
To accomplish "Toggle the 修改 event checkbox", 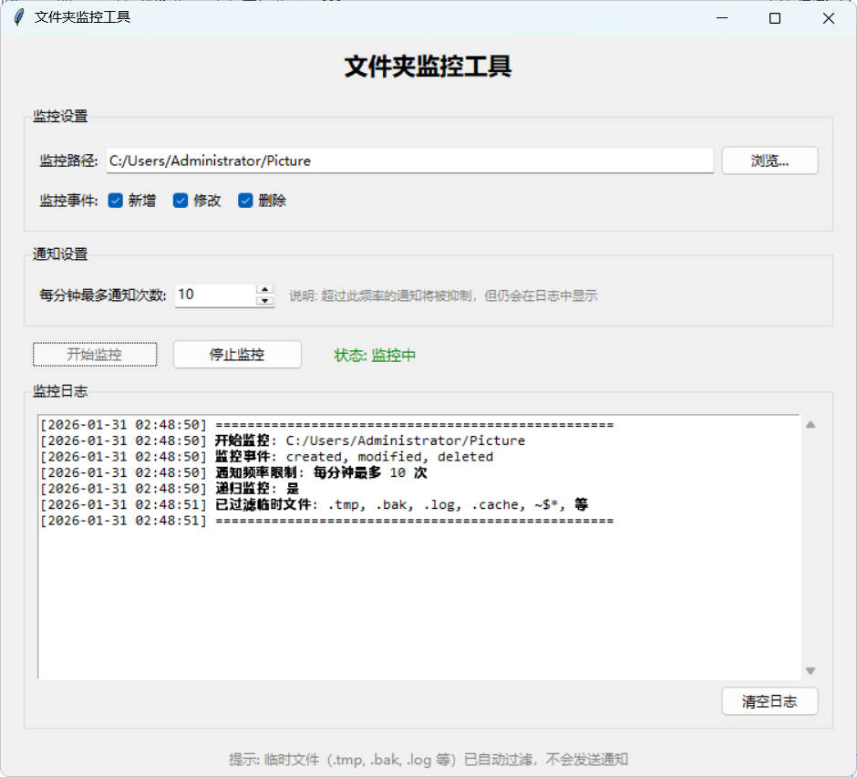I will pyautogui.click(x=181, y=201).
